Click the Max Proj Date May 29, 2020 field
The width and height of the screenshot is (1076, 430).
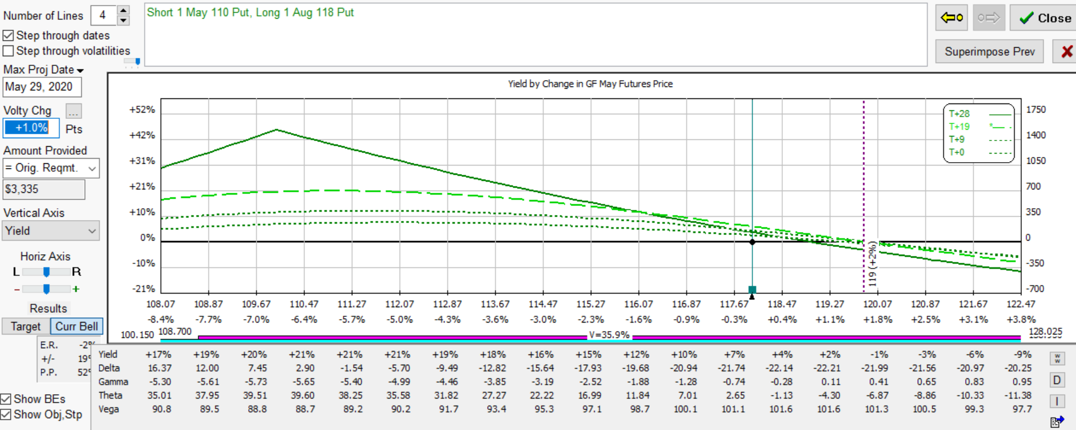click(x=42, y=87)
